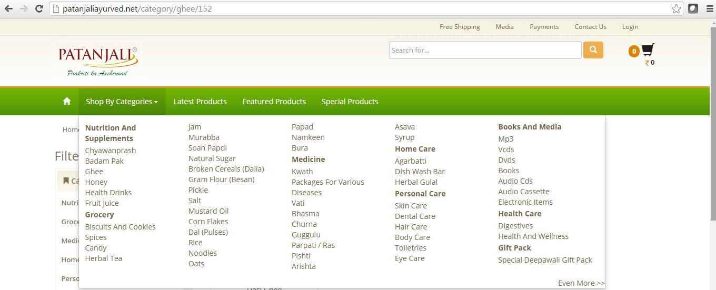716x290 pixels.
Task: Bookmark this page with the star icon
Action: (x=676, y=8)
